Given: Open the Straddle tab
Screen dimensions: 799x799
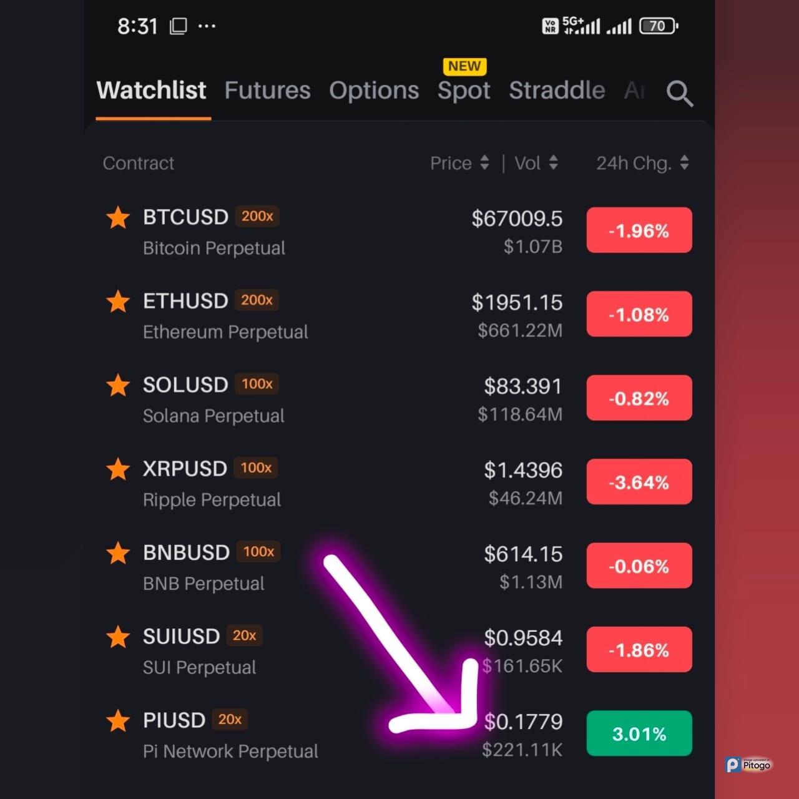Looking at the screenshot, I should coord(557,91).
